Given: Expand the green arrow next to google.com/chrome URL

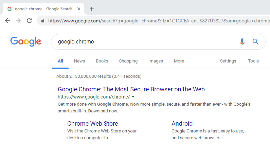Looking at the screenshot, I should click(133, 97).
